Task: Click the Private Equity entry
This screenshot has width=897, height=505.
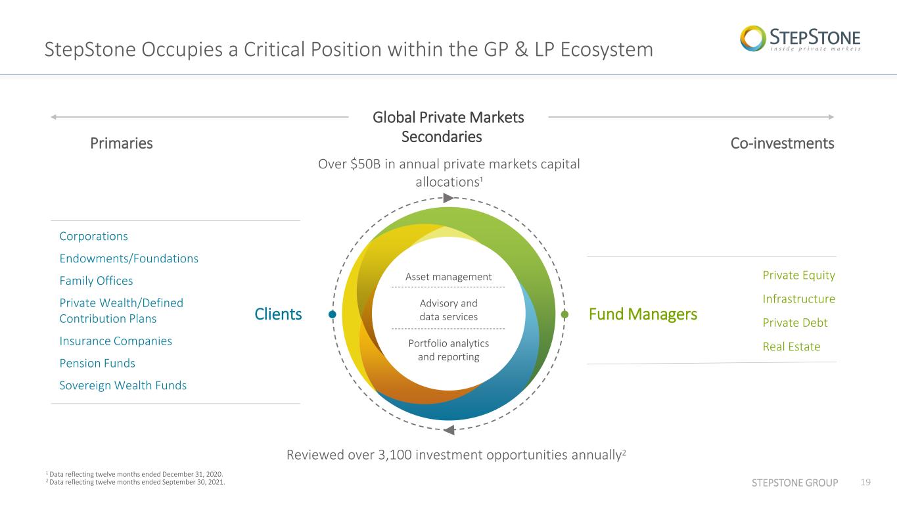Action: tap(798, 275)
